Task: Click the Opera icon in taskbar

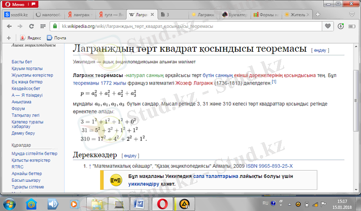Action: tap(162, 204)
